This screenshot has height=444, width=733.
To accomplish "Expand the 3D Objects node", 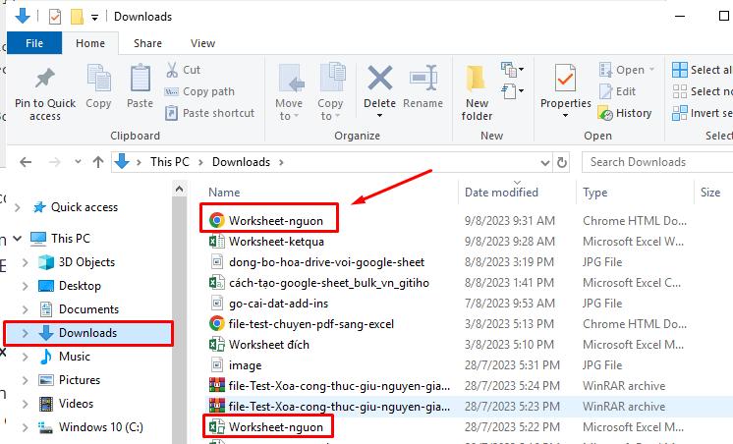I will [26, 262].
